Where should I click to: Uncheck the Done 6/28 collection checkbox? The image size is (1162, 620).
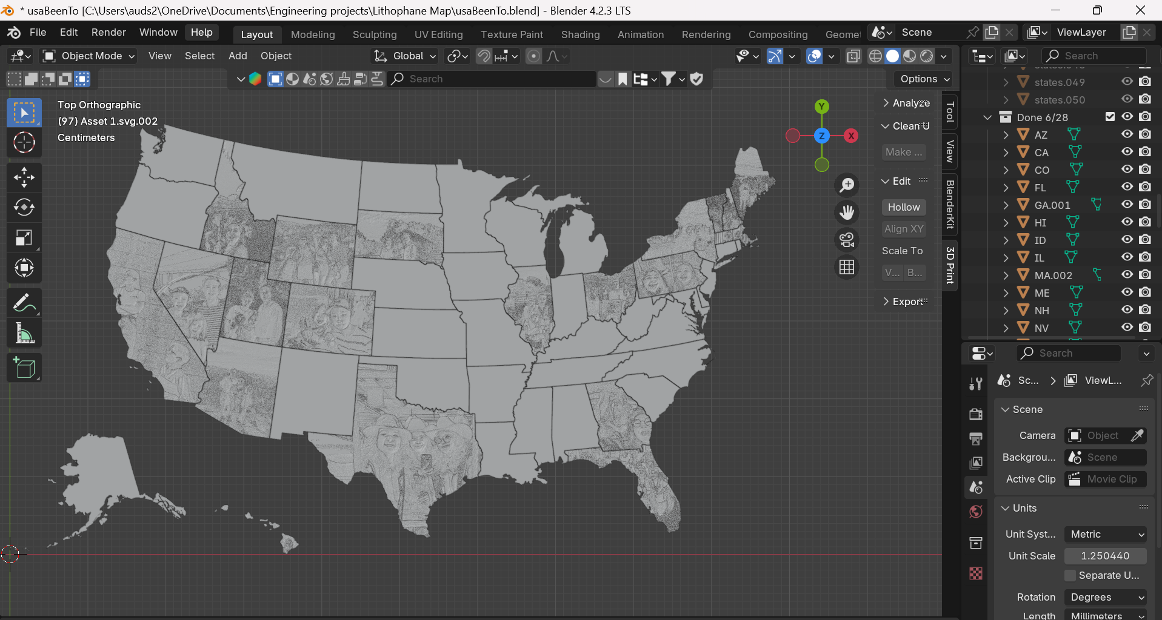click(1110, 117)
